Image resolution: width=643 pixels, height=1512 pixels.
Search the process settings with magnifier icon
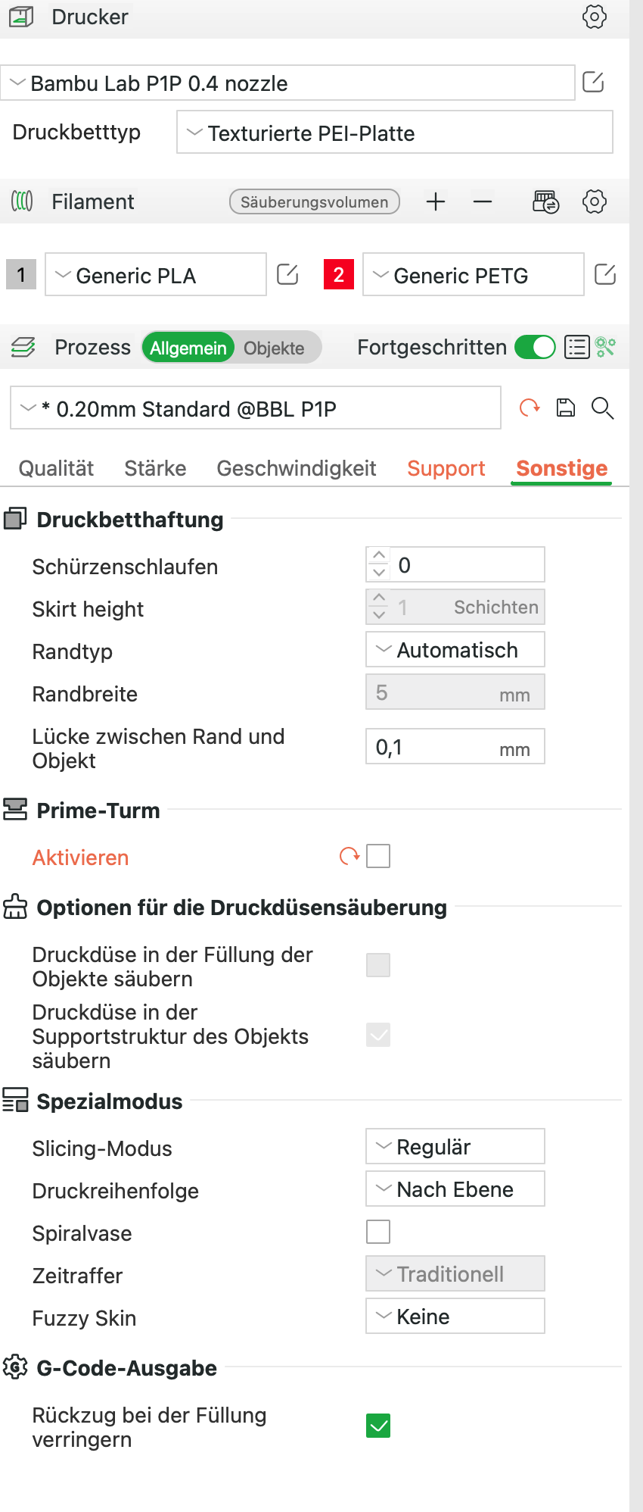pos(602,408)
